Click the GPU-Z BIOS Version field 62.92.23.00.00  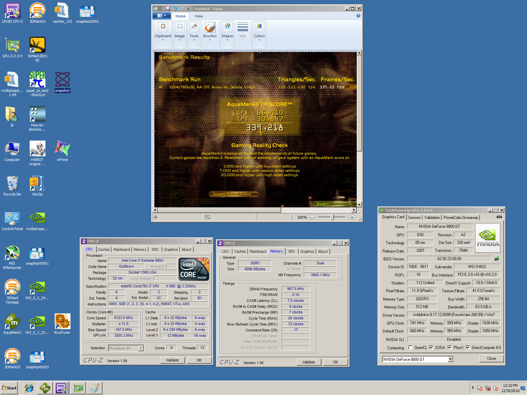click(449, 259)
